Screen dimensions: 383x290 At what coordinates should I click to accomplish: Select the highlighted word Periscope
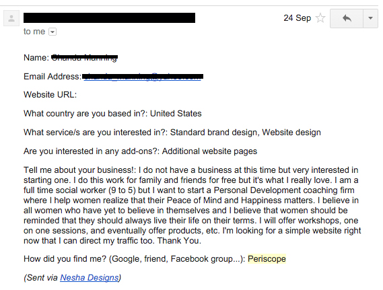pyautogui.click(x=267, y=259)
